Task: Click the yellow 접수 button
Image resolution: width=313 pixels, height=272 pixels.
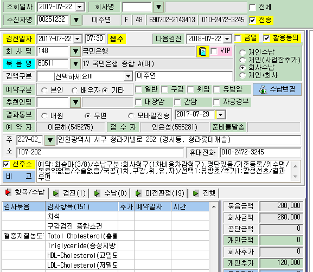Action: (x=117, y=38)
